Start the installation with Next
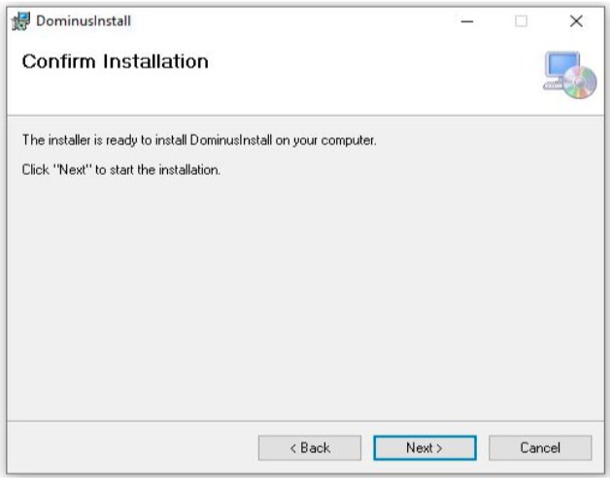Viewport: 612px width, 481px height. pyautogui.click(x=425, y=448)
